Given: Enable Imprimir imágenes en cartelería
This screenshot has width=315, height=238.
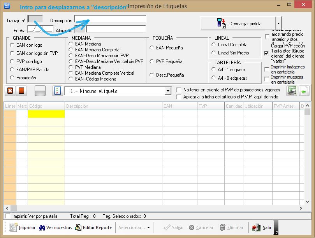Looking at the screenshot, I should coord(267,70).
